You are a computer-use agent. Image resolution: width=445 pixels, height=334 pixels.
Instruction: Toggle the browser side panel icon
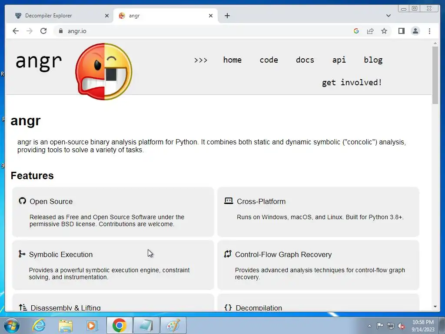pyautogui.click(x=401, y=31)
